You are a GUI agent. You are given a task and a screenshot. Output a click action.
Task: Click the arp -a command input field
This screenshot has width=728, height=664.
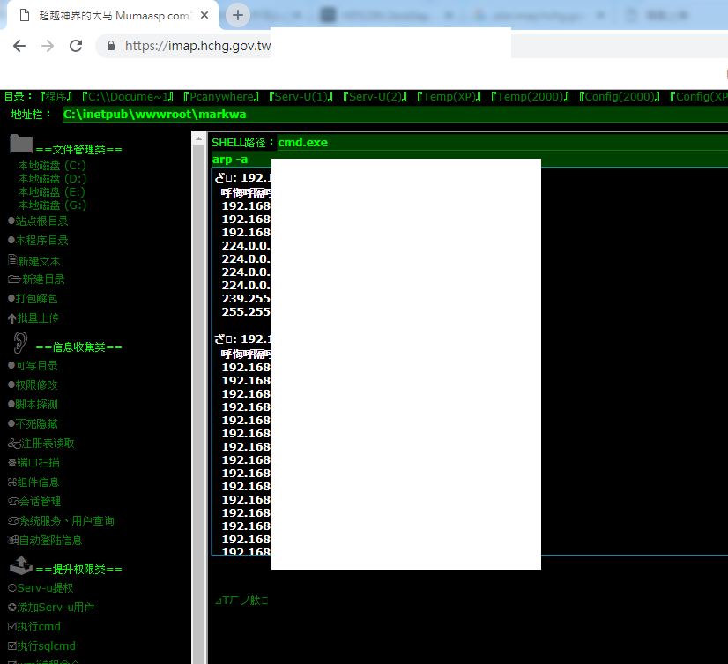click(470, 160)
